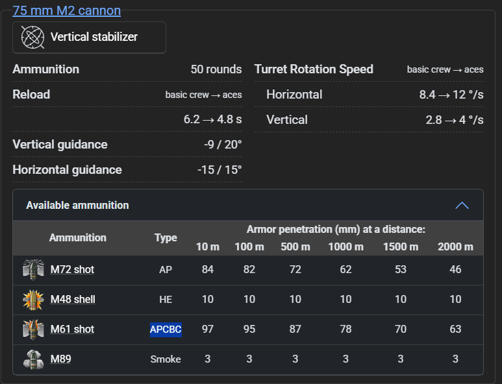This screenshot has width=502, height=384.
Task: Open the M89 smoke ammunition link
Action: tap(61, 359)
